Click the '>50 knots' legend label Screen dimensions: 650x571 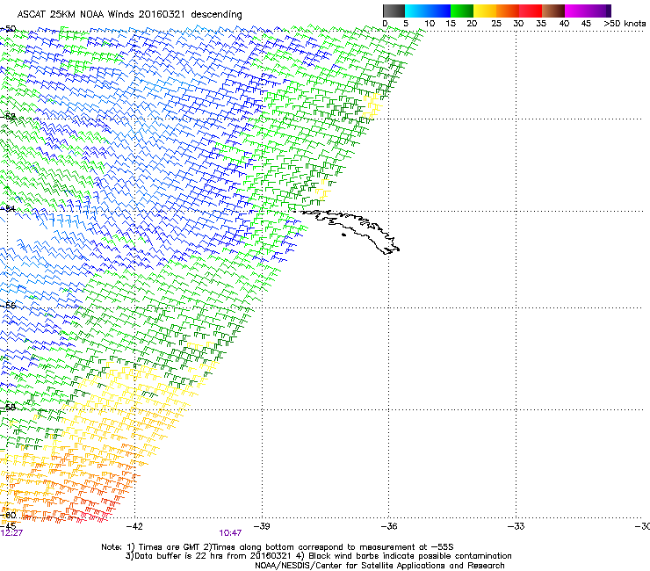tap(625, 23)
